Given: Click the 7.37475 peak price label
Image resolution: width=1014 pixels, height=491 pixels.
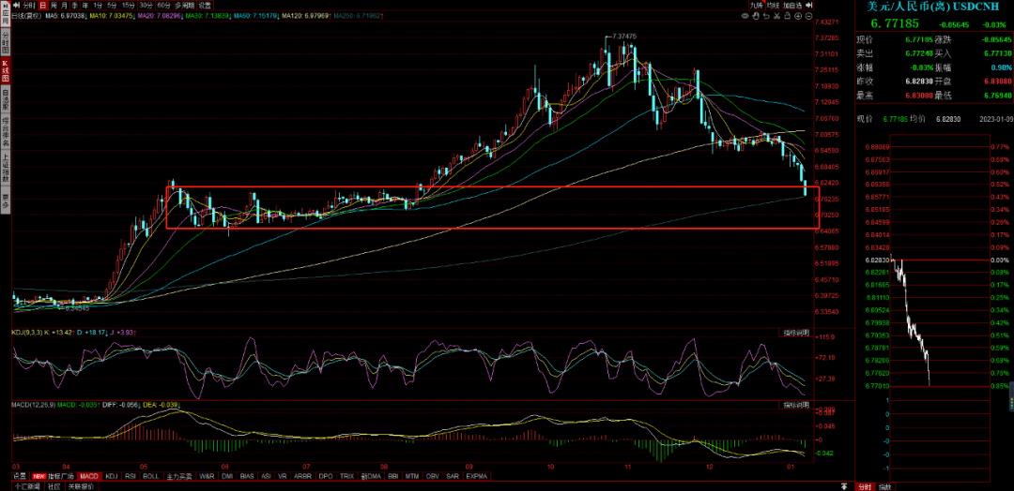Looking at the screenshot, I should coord(623,37).
